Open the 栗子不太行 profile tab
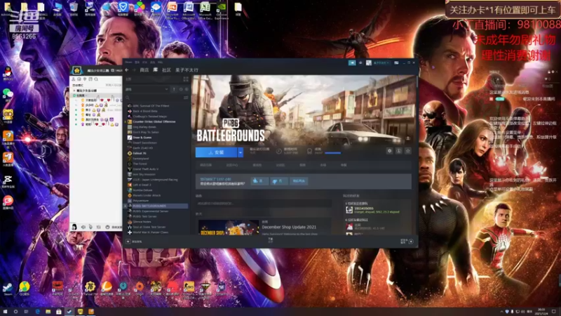Viewport: 561px width, 316px height. click(187, 70)
